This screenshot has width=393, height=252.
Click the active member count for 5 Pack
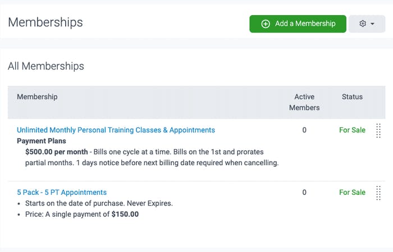coord(304,192)
